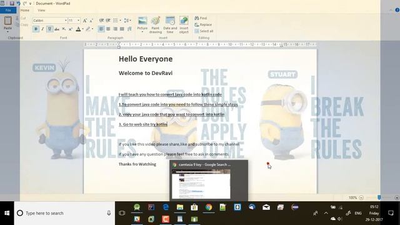Screen dimensions: 400x225
Task: Decrease paragraph indent
Action: click(101, 21)
